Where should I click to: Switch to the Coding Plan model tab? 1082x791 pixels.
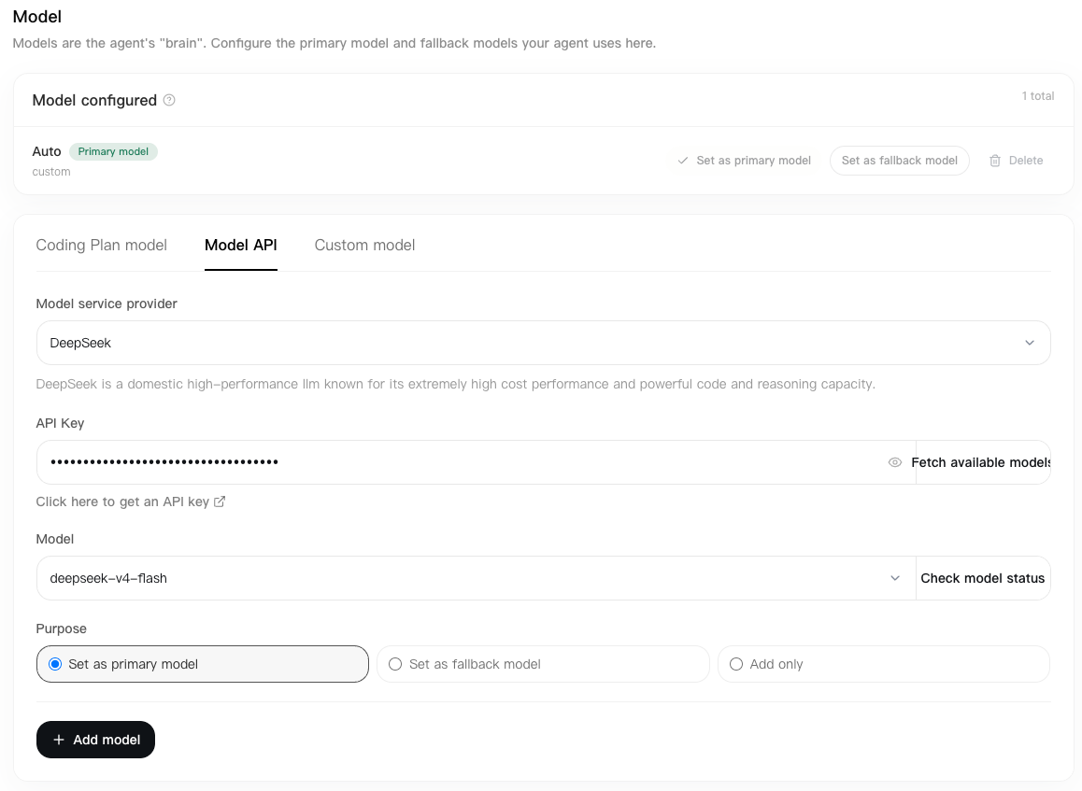[102, 246]
